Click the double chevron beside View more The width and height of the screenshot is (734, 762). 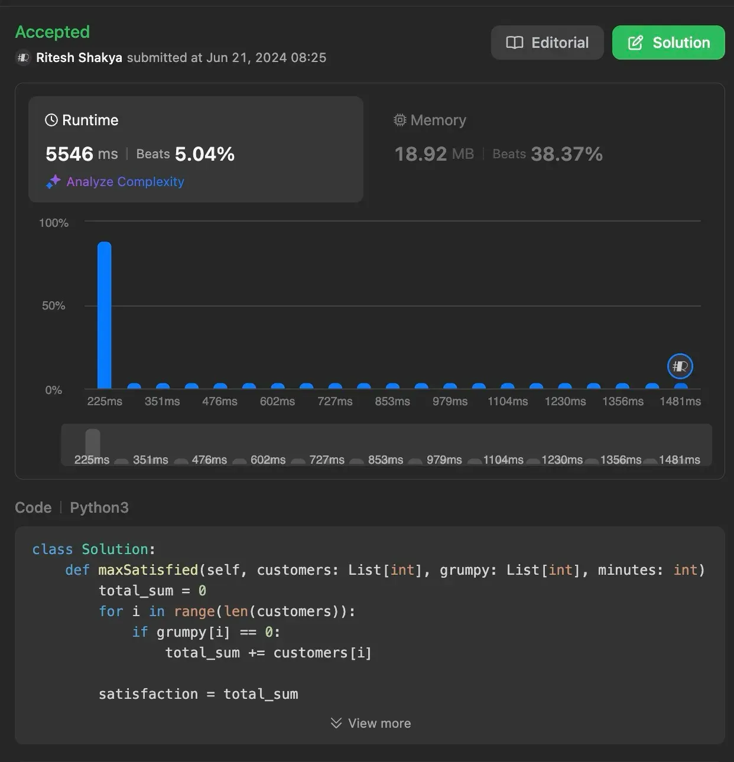(336, 723)
